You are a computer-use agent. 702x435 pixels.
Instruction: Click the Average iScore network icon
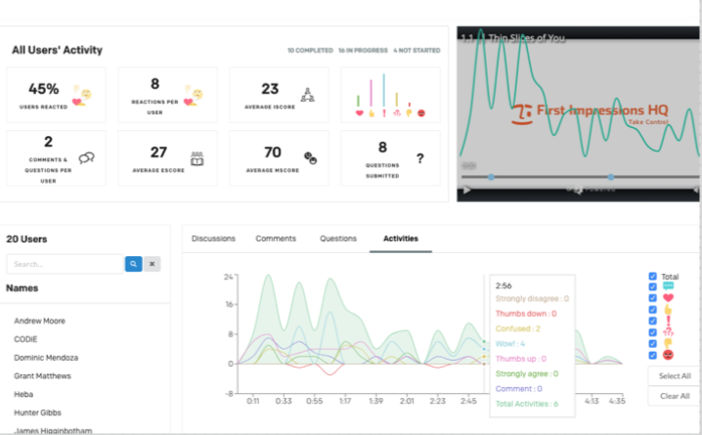click(x=309, y=95)
